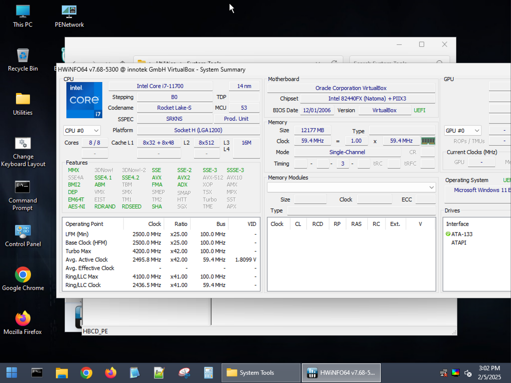Open the Memory Modules dropdown list

pyautogui.click(x=351, y=187)
